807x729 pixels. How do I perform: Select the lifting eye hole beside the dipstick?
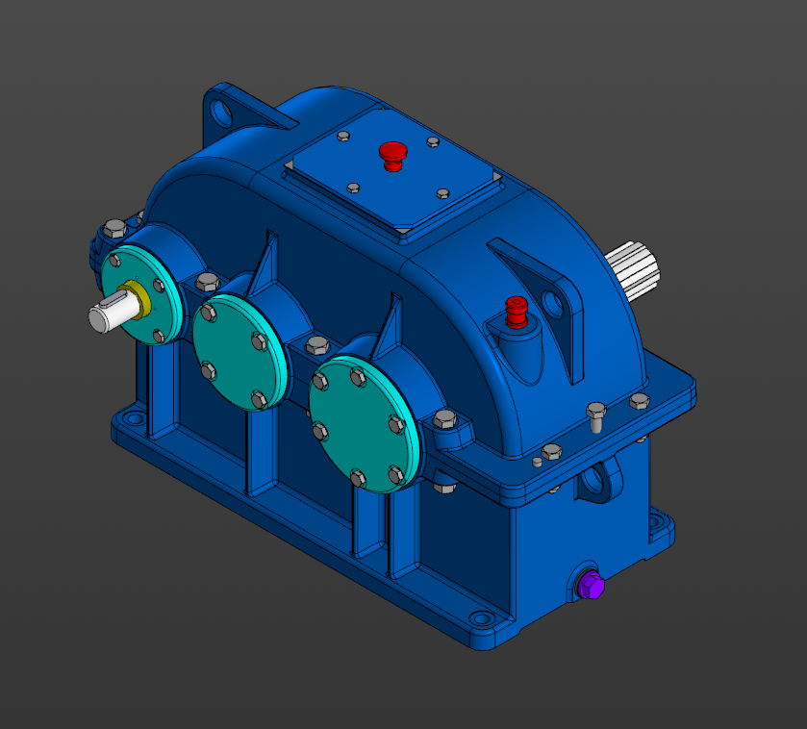554,305
